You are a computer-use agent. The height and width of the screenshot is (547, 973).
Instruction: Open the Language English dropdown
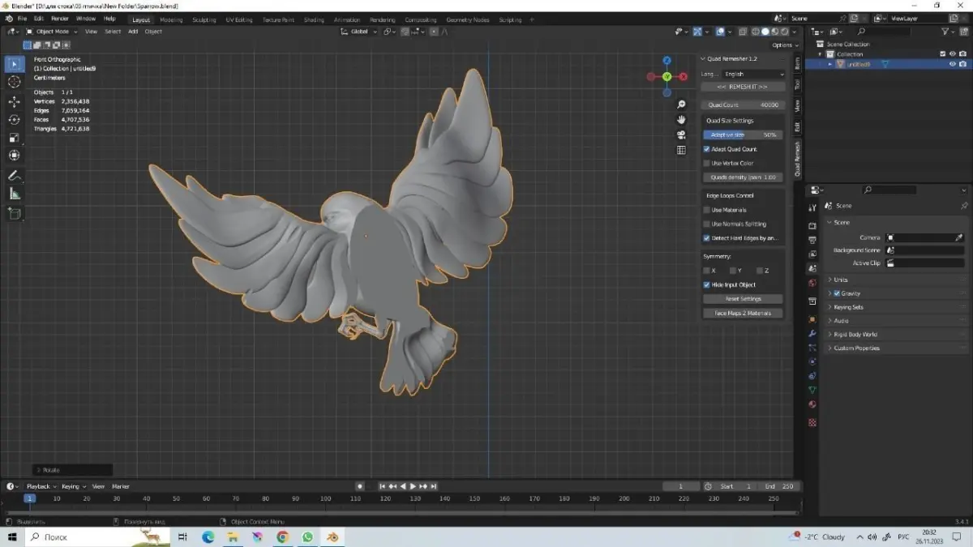(754, 74)
